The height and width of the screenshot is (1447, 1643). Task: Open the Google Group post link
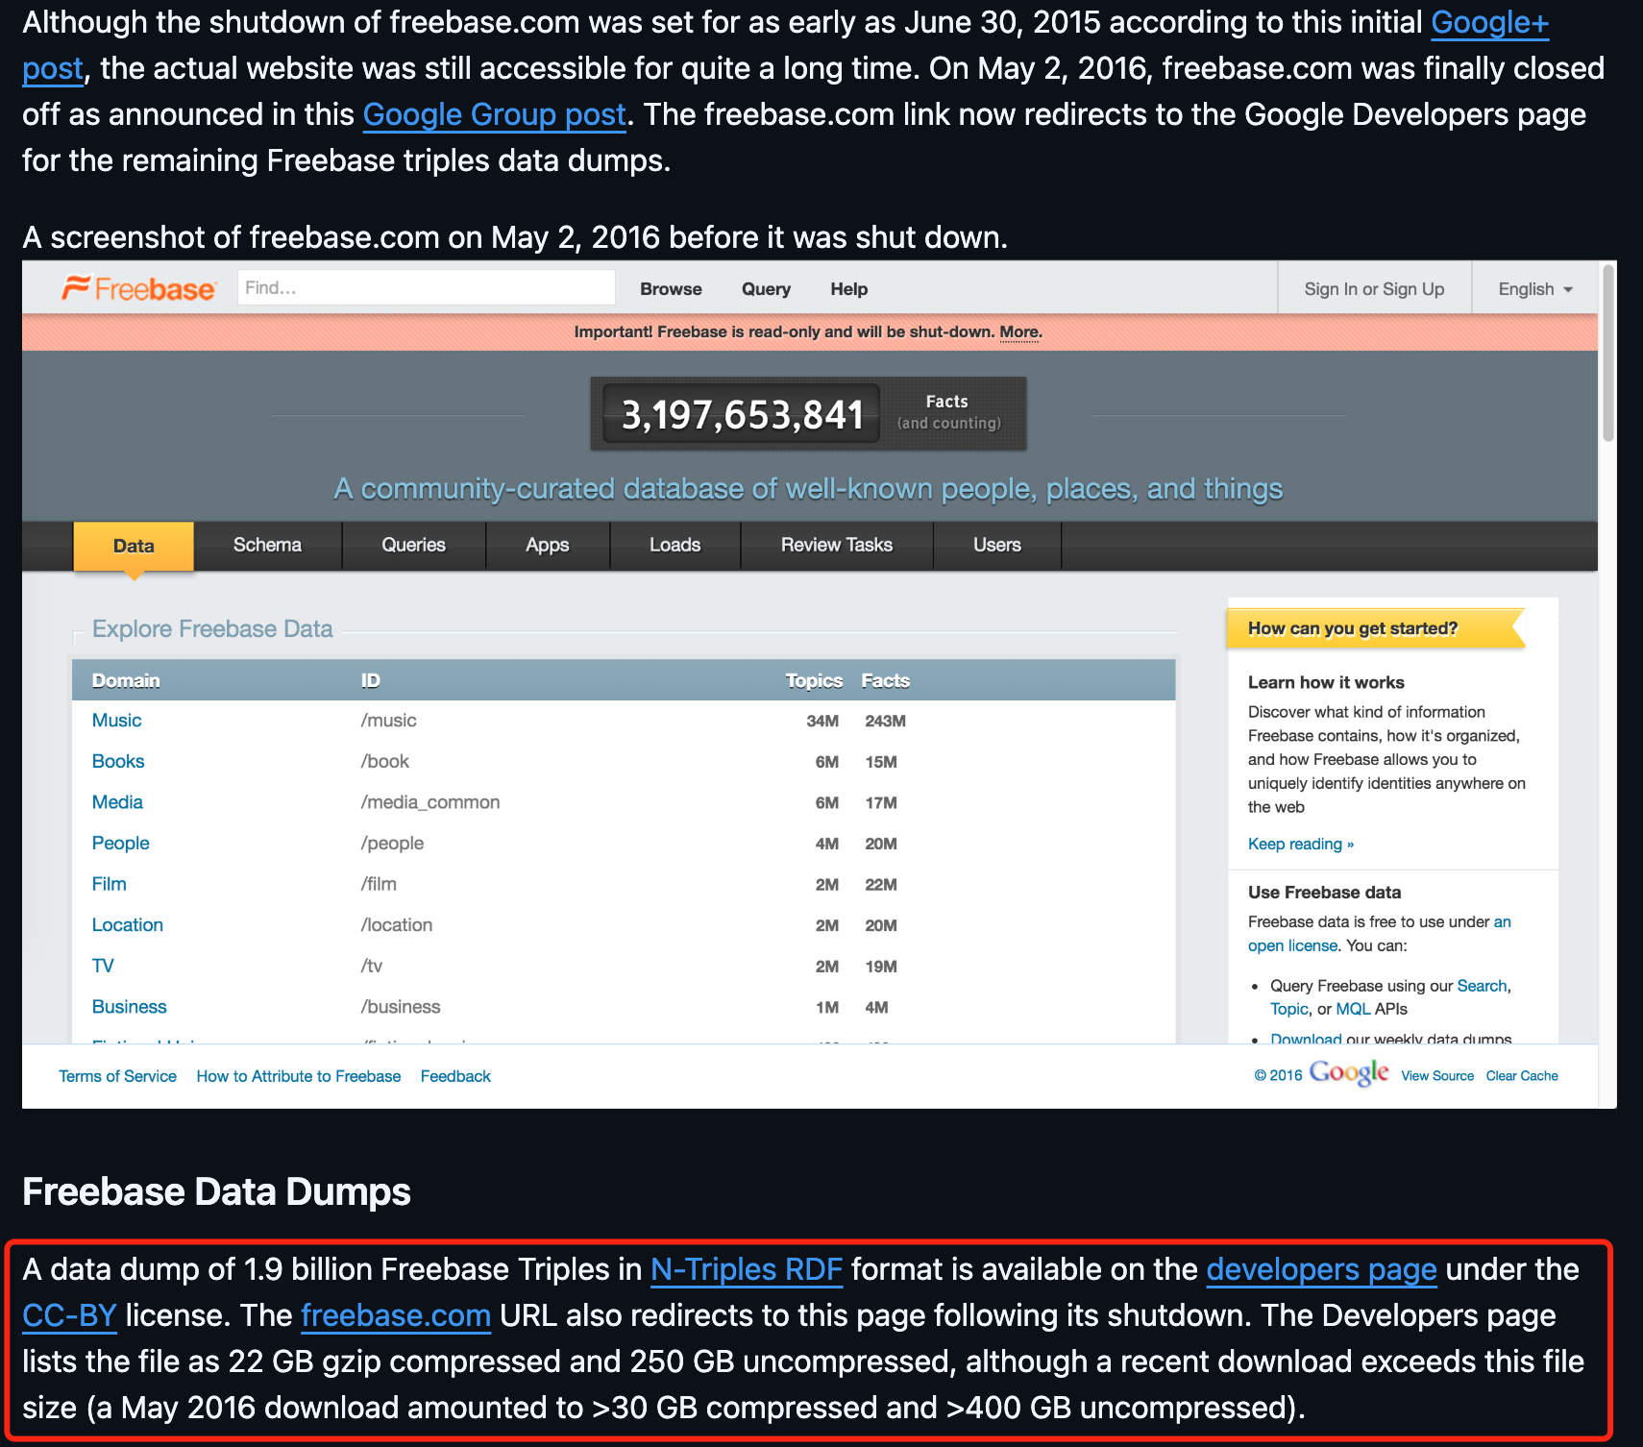point(493,114)
